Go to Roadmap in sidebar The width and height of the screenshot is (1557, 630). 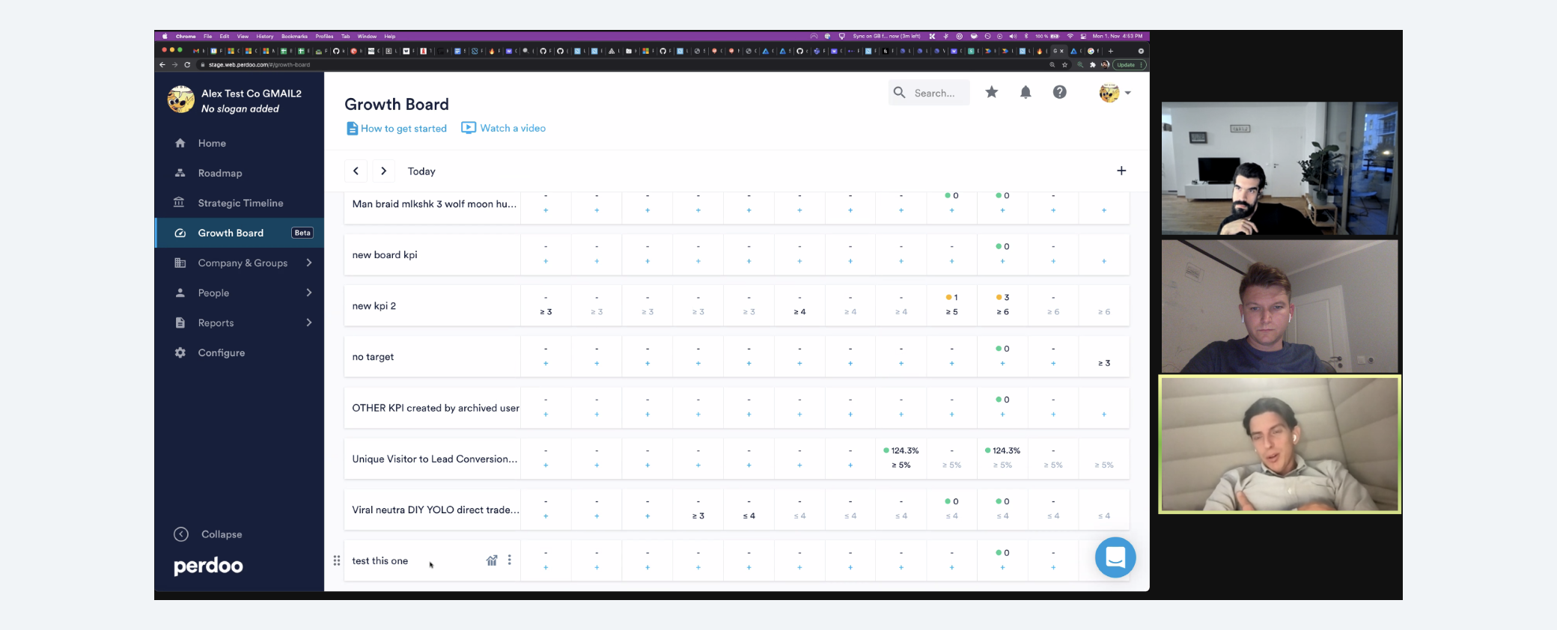coord(219,173)
